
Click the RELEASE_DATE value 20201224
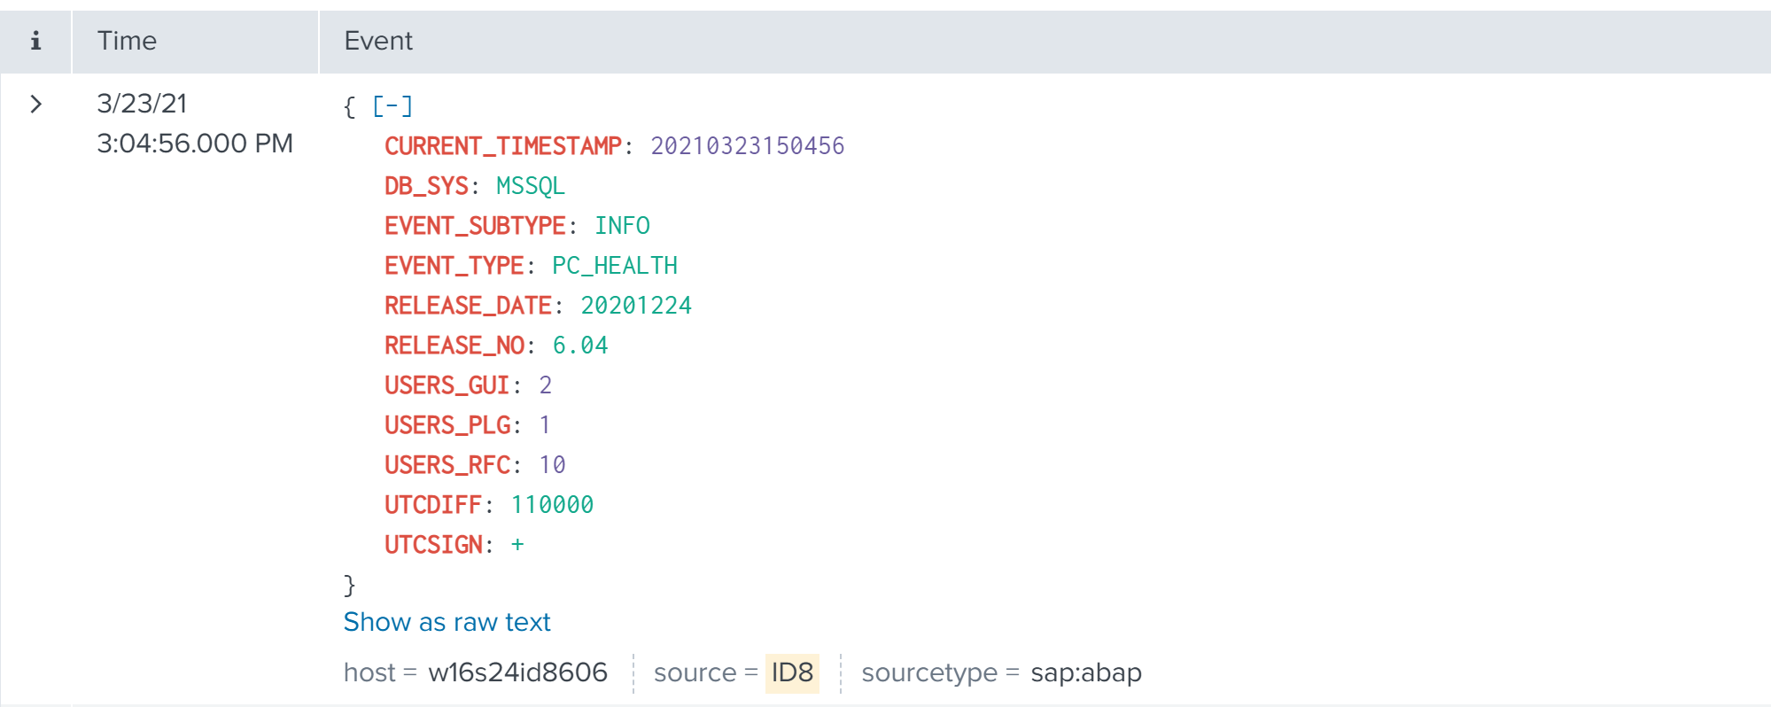point(635,306)
